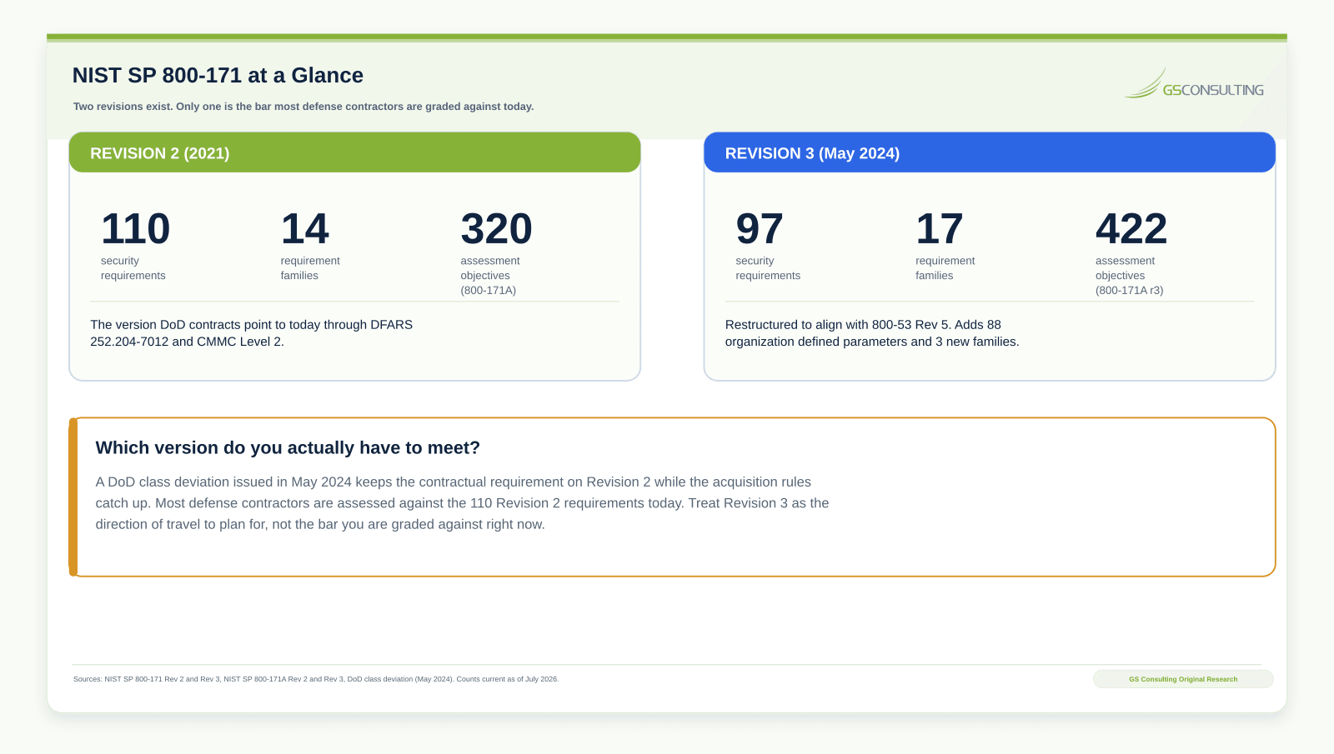Viewport: 1334px width, 754px height.
Task: Click the 97 security requirements figure
Action: click(x=760, y=228)
